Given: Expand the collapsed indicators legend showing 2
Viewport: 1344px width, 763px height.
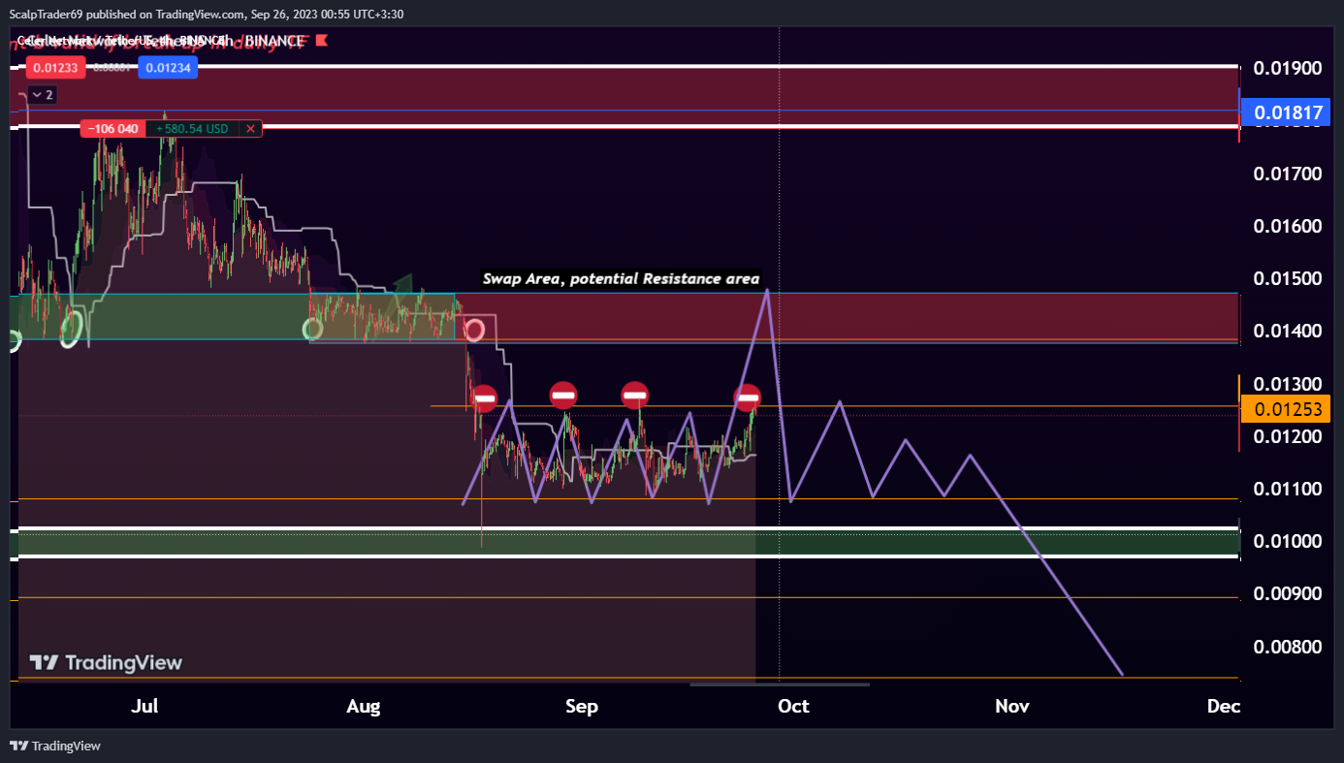Looking at the screenshot, I should (x=42, y=95).
